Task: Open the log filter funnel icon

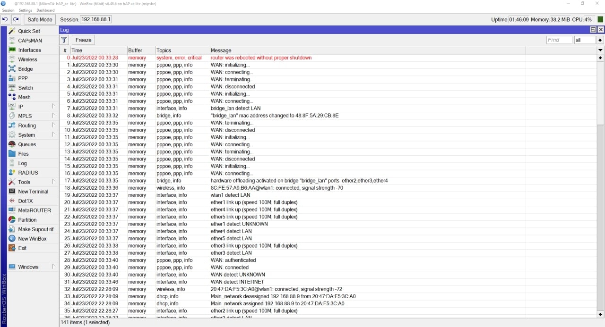Action: (64, 40)
